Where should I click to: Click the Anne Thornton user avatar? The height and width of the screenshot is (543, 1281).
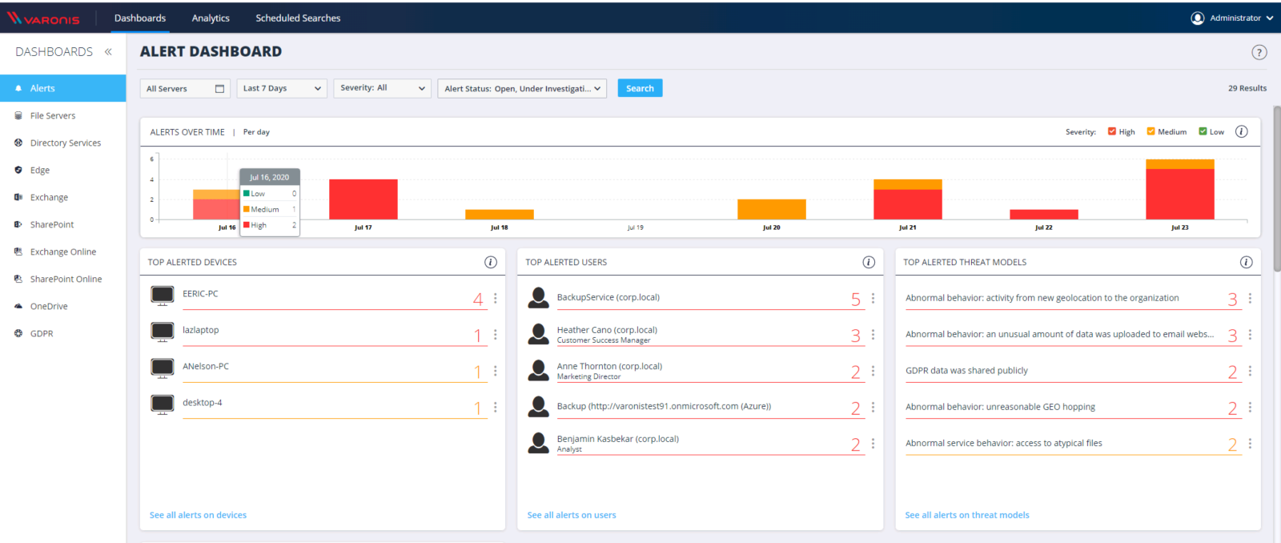(x=538, y=370)
